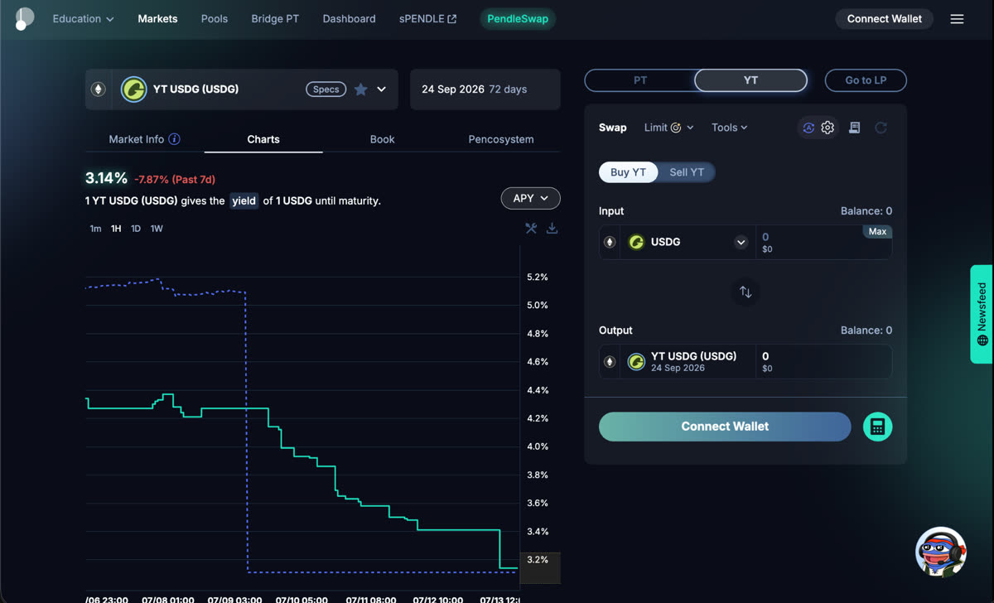The height and width of the screenshot is (603, 994).
Task: Click the output amount field
Action: [824, 362]
